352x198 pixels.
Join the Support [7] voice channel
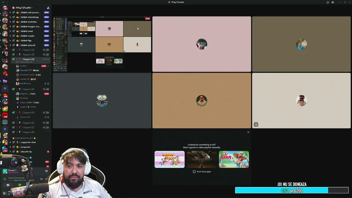(30, 127)
